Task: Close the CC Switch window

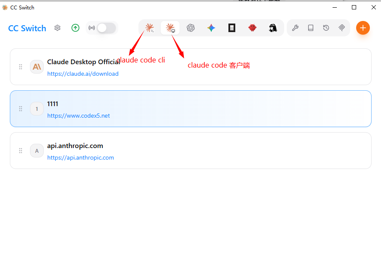Action: 373,8
